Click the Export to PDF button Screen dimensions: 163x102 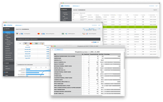tap(82, 13)
